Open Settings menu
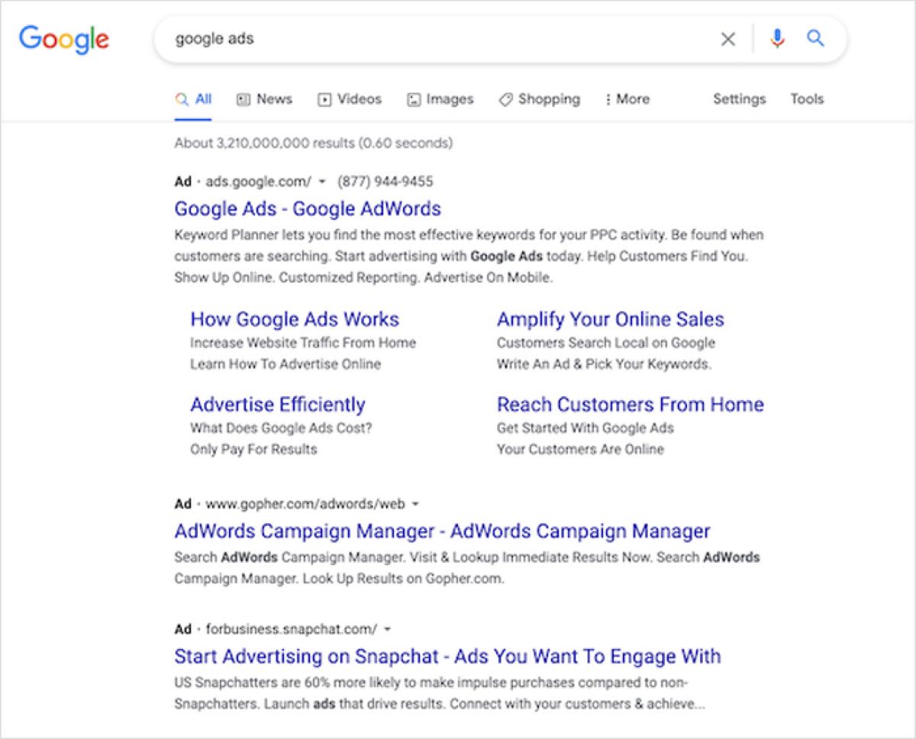916x739 pixels. [x=739, y=98]
